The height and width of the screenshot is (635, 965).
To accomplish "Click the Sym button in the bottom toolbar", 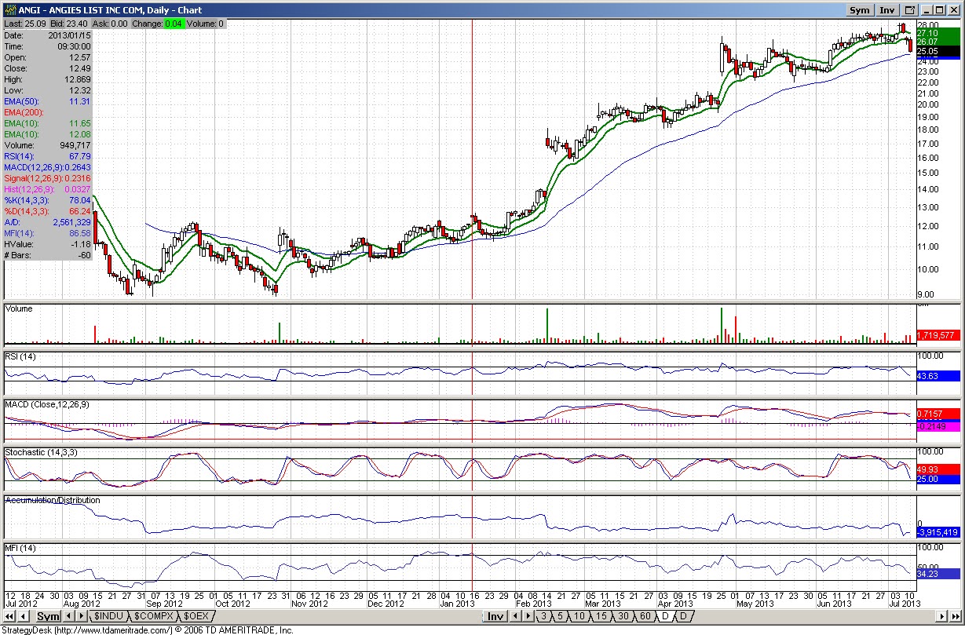I will (x=48, y=617).
